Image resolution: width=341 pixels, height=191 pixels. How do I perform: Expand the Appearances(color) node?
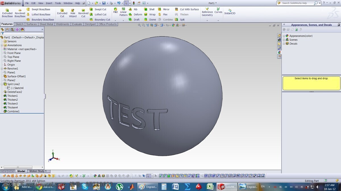[284, 36]
